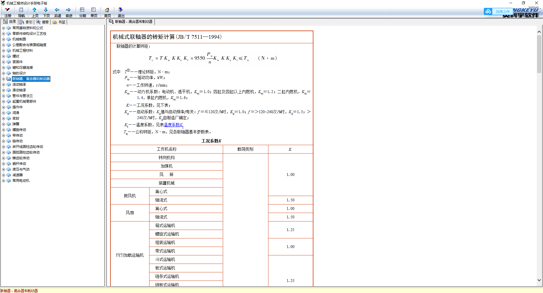Screen dimensions: 543x293
Task: Click the 装罐机械 table cell
Action: pos(167,183)
